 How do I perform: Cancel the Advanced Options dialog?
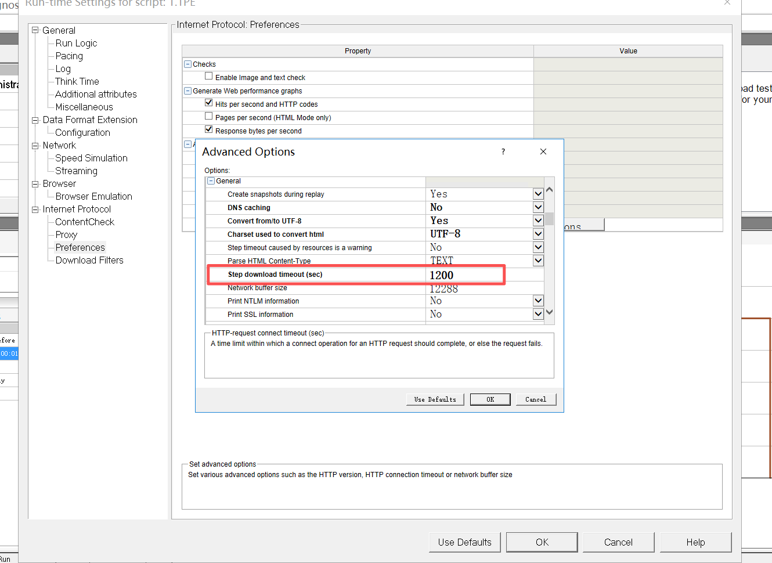(x=536, y=399)
